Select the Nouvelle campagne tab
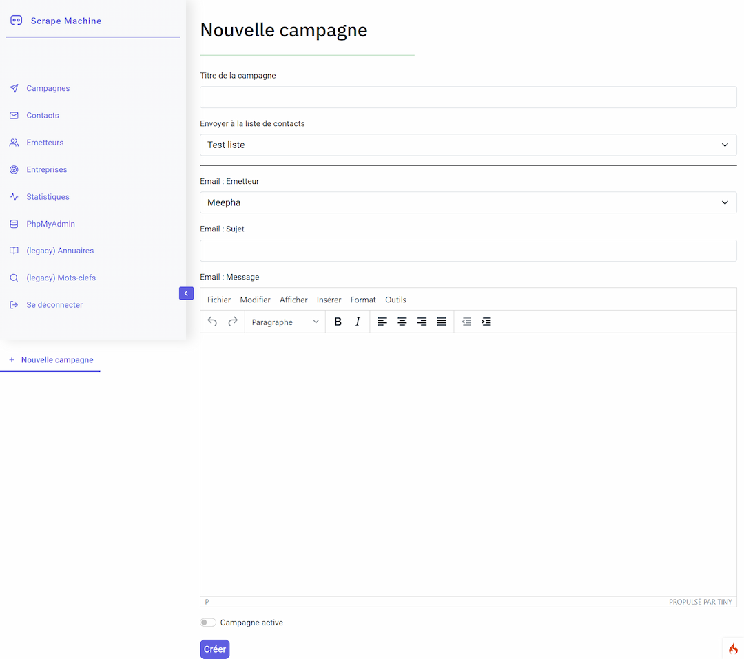The height and width of the screenshot is (659, 744). coord(50,360)
